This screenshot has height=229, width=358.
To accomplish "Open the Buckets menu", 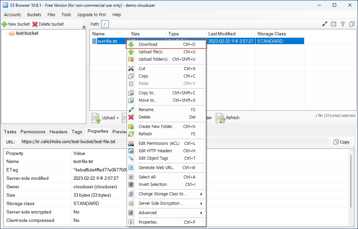I will (x=34, y=14).
